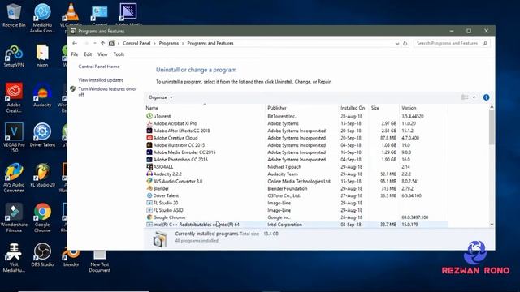Launch OBS Studio desktop shortcut
Image resolution: width=520 pixels, height=292 pixels.
point(42,255)
